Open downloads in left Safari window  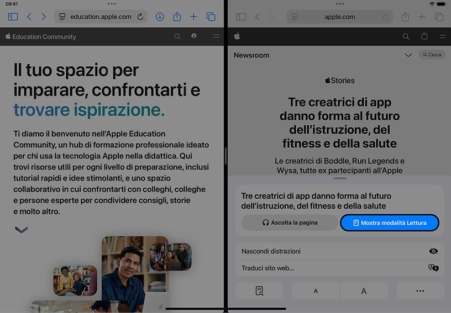point(160,17)
